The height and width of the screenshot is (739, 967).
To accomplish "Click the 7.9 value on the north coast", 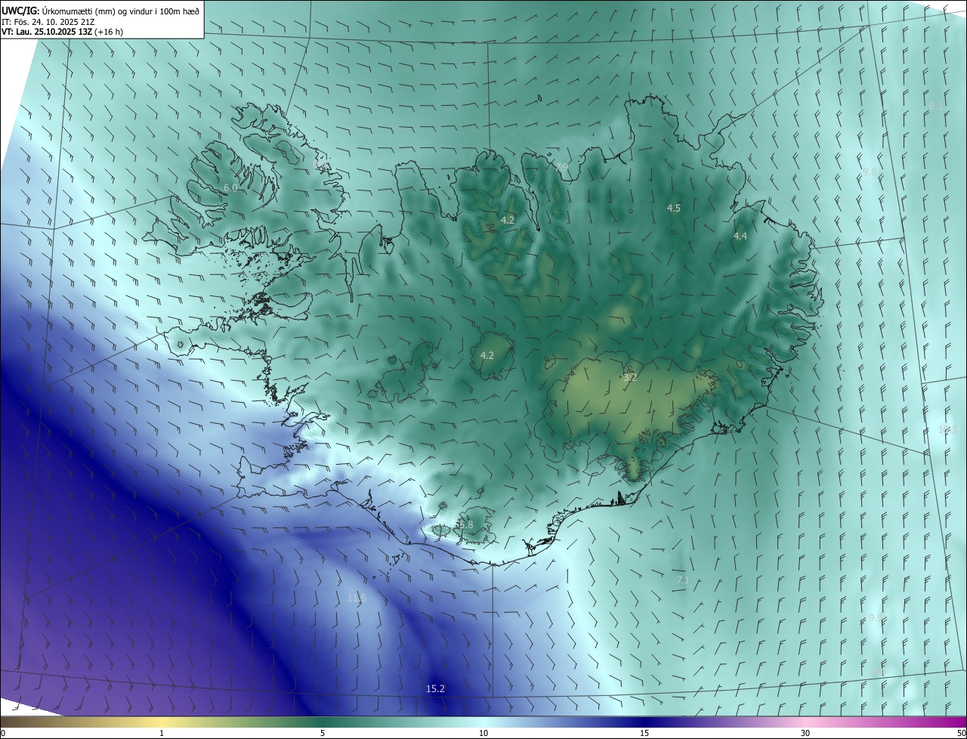I will click(x=561, y=167).
